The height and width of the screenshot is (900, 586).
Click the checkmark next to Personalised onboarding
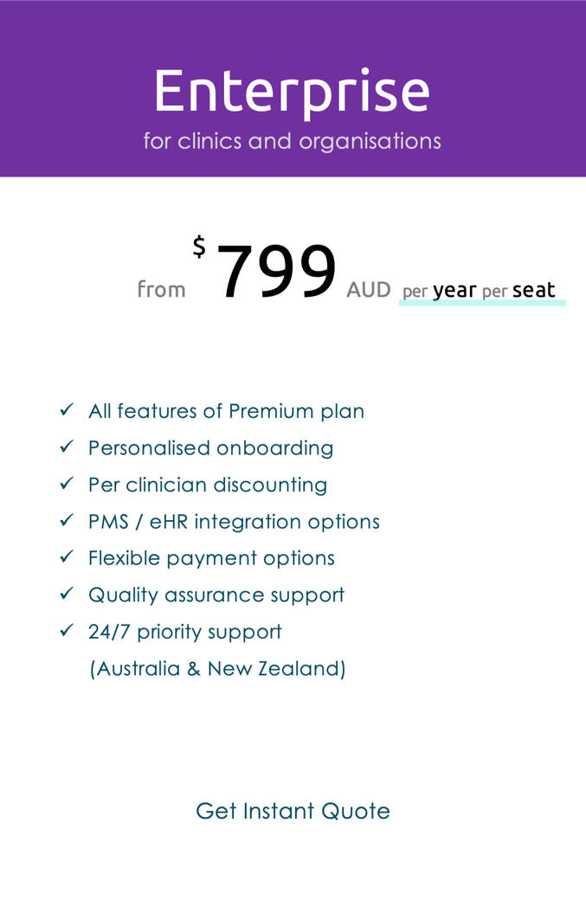click(x=68, y=446)
